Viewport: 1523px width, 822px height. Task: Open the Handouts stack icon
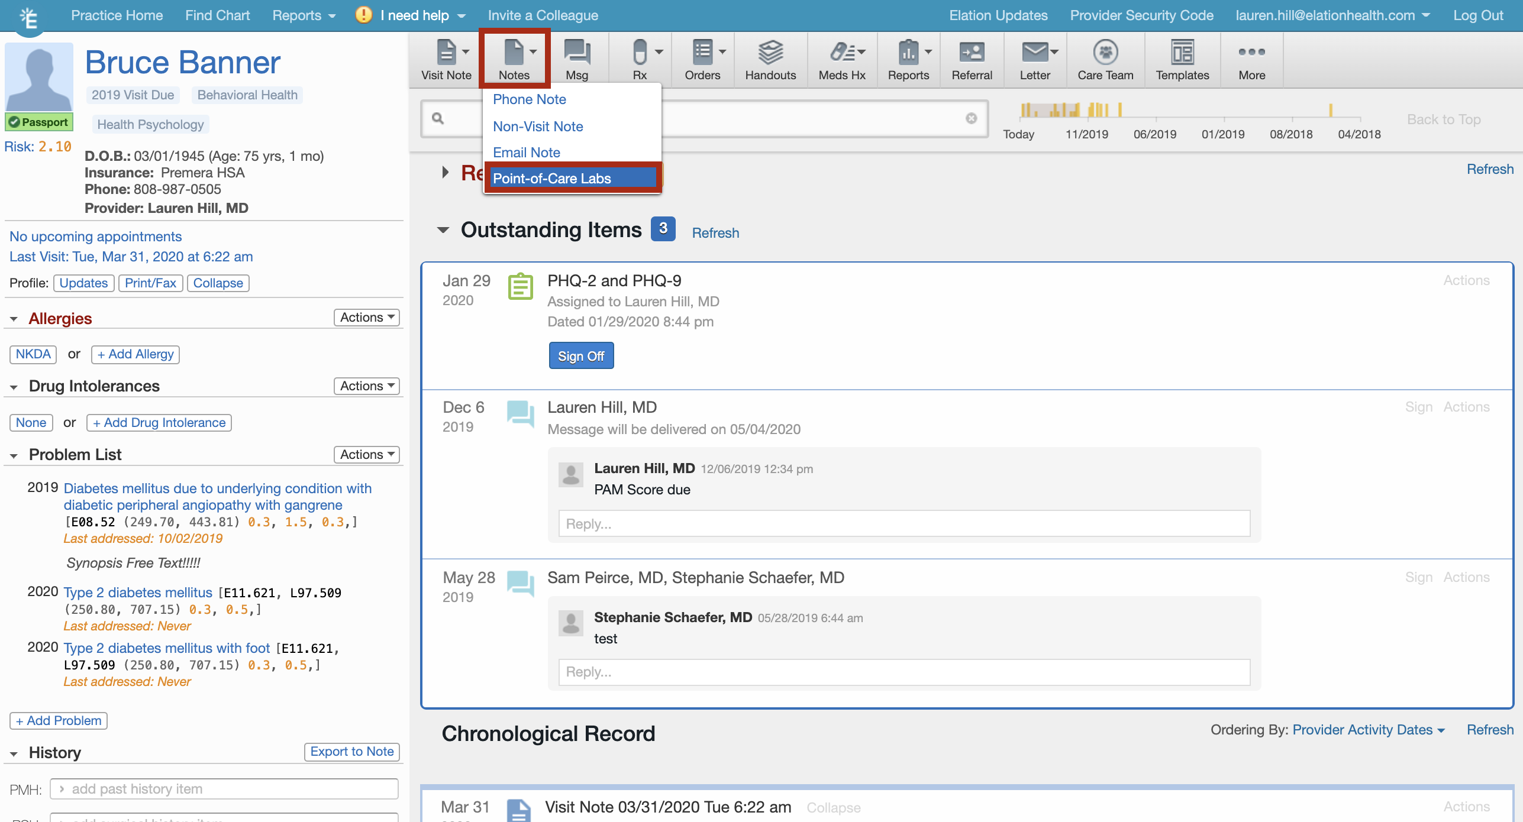pos(770,53)
